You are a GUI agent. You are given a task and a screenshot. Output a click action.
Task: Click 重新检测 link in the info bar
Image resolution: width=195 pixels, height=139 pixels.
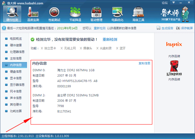(x=100, y=28)
